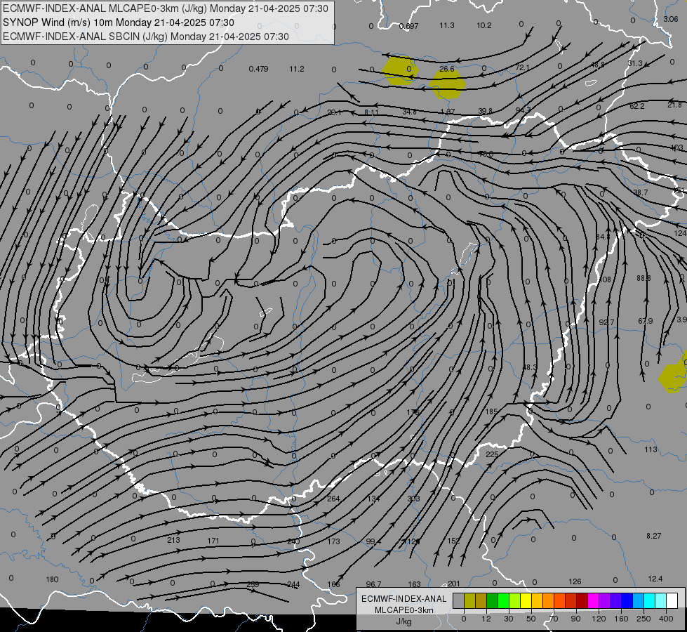Choose the bright green legend swatch
Image resolution: width=687 pixels, height=632 pixels.
(503, 601)
